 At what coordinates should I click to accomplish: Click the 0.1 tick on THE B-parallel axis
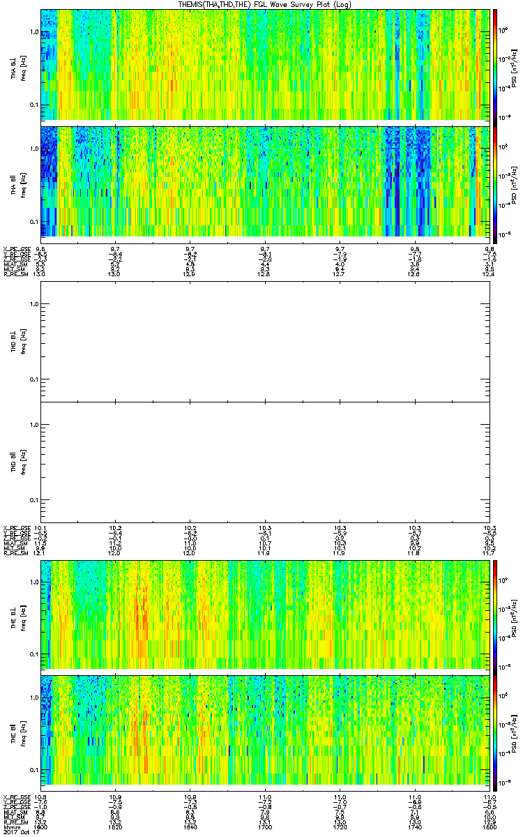(x=33, y=769)
